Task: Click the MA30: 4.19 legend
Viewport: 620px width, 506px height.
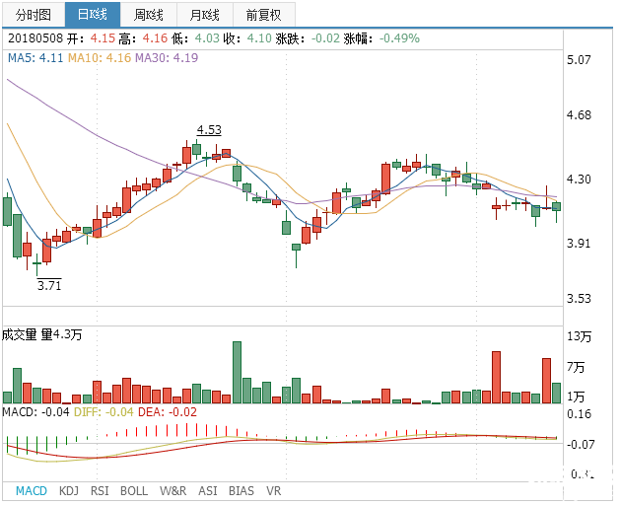Action: coord(167,58)
